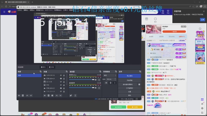This screenshot has width=207, height=116.
Task: Open the hamburger menu on the streaming site
Action: tap(4, 12)
